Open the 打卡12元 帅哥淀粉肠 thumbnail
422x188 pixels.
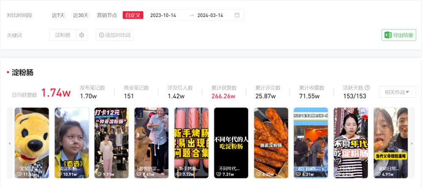(x=111, y=143)
